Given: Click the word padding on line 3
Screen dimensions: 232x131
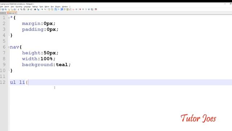Looking at the screenshot, I should pyautogui.click(x=33, y=29).
